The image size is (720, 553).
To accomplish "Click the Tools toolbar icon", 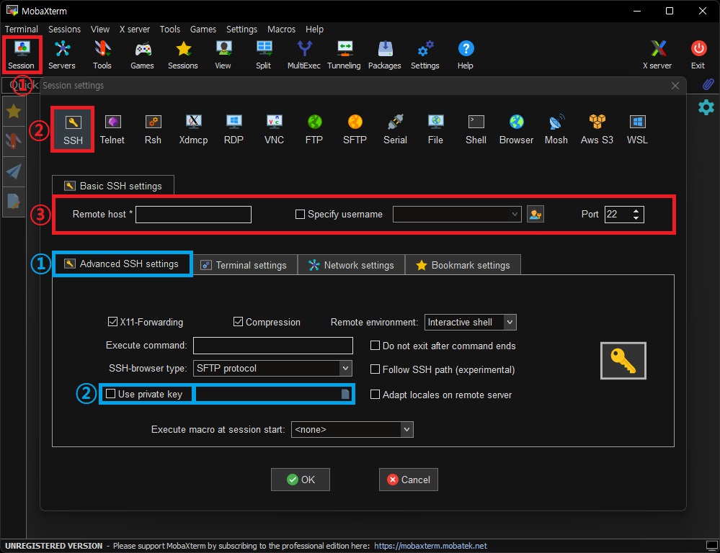I will (x=102, y=55).
